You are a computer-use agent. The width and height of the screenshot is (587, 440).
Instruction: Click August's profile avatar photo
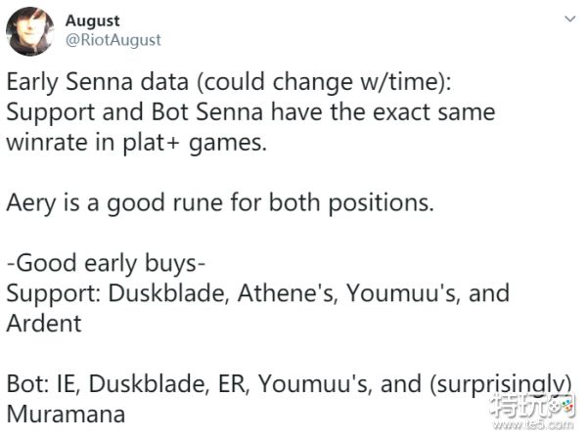coord(31,31)
